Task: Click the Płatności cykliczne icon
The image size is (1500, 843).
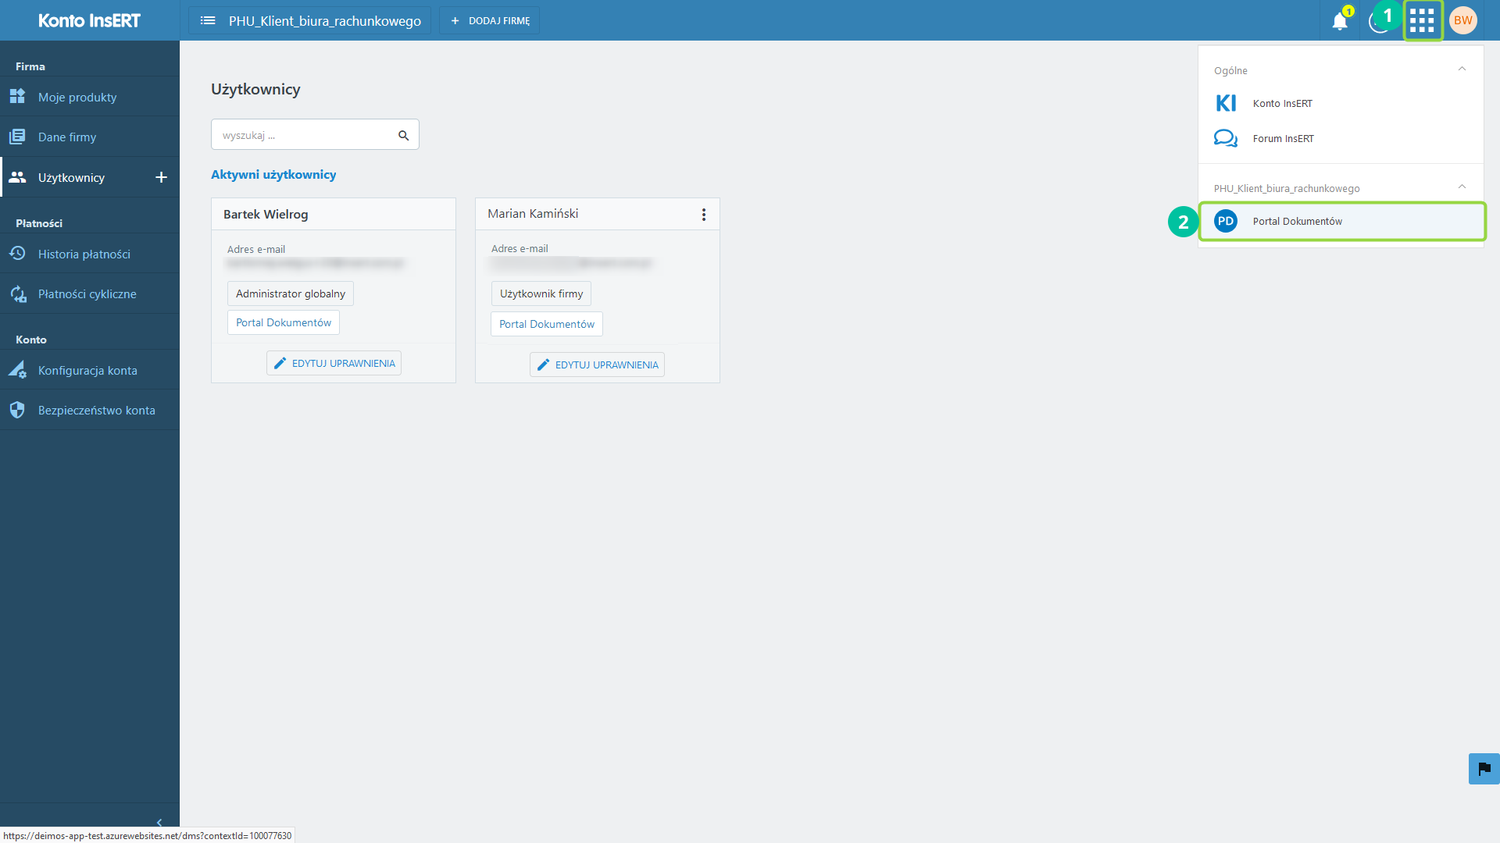Action: 17,293
